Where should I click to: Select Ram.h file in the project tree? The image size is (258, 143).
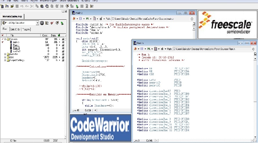[16, 48]
